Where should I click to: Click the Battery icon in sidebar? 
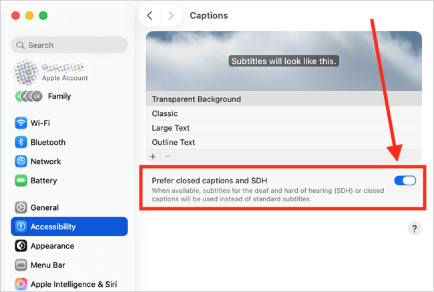point(21,181)
